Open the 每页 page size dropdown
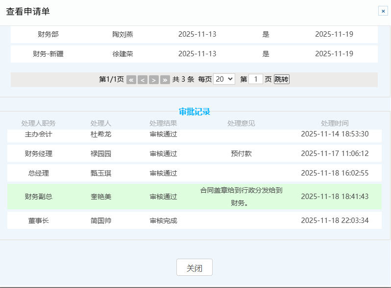 (x=224, y=79)
